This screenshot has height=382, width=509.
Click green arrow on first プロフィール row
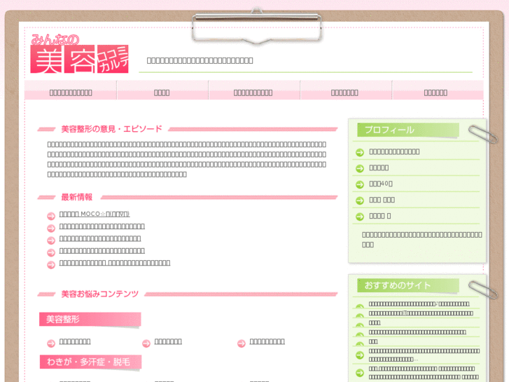pyautogui.click(x=360, y=152)
